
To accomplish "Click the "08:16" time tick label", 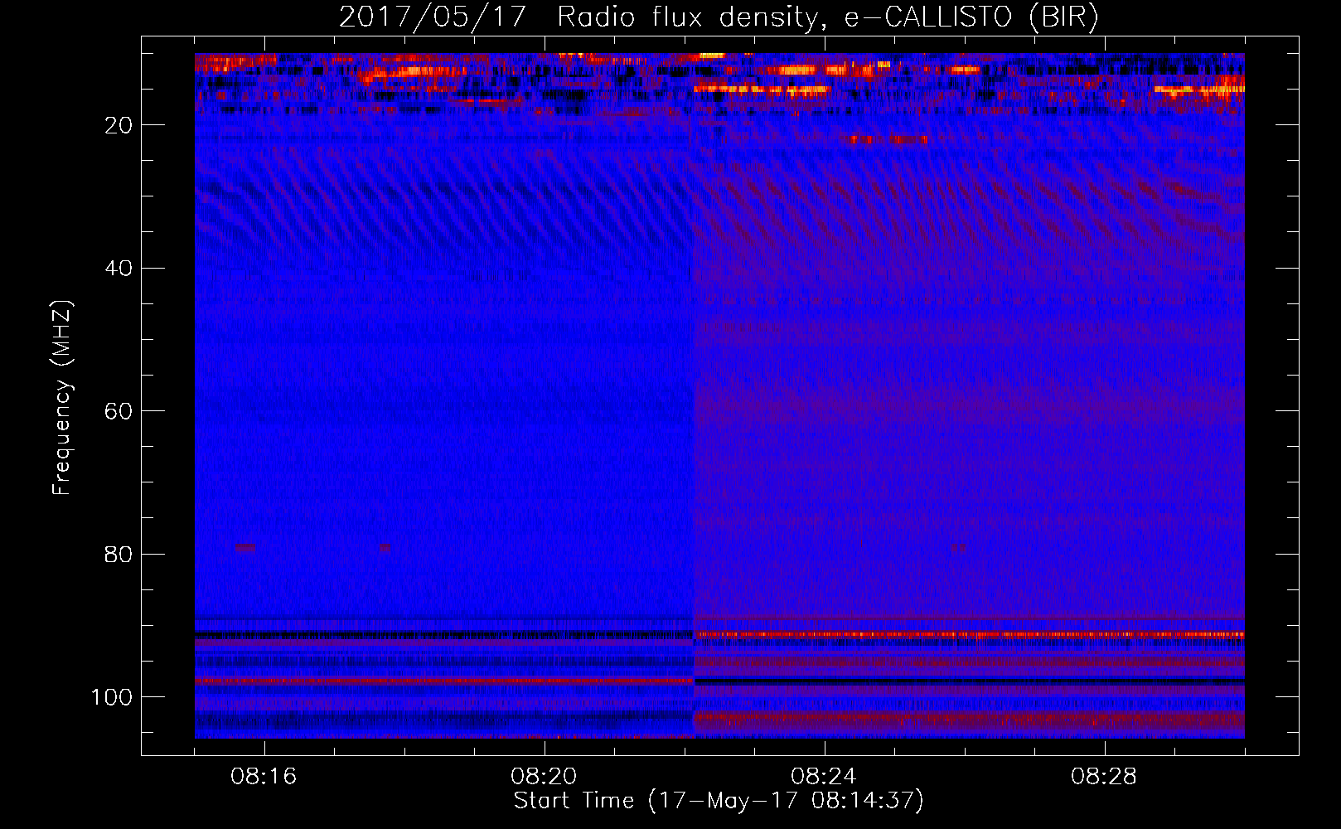I will [x=264, y=777].
